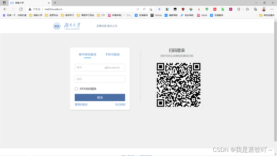The image size is (277, 156).
Task: Open the blue bird extension icon
Action: point(159,9)
